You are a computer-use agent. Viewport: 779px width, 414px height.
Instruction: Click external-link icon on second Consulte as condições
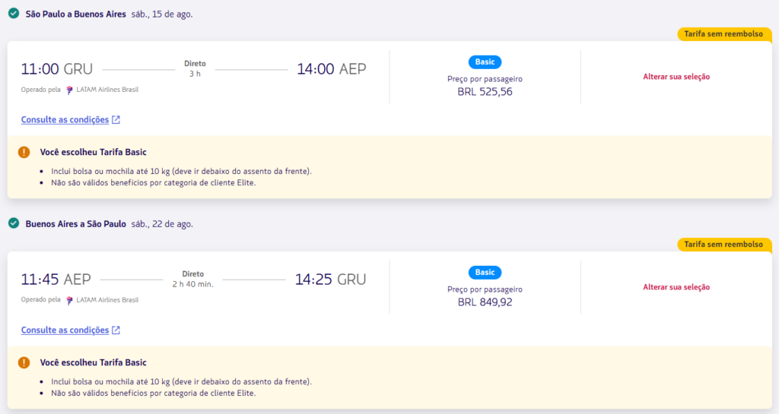coord(116,330)
